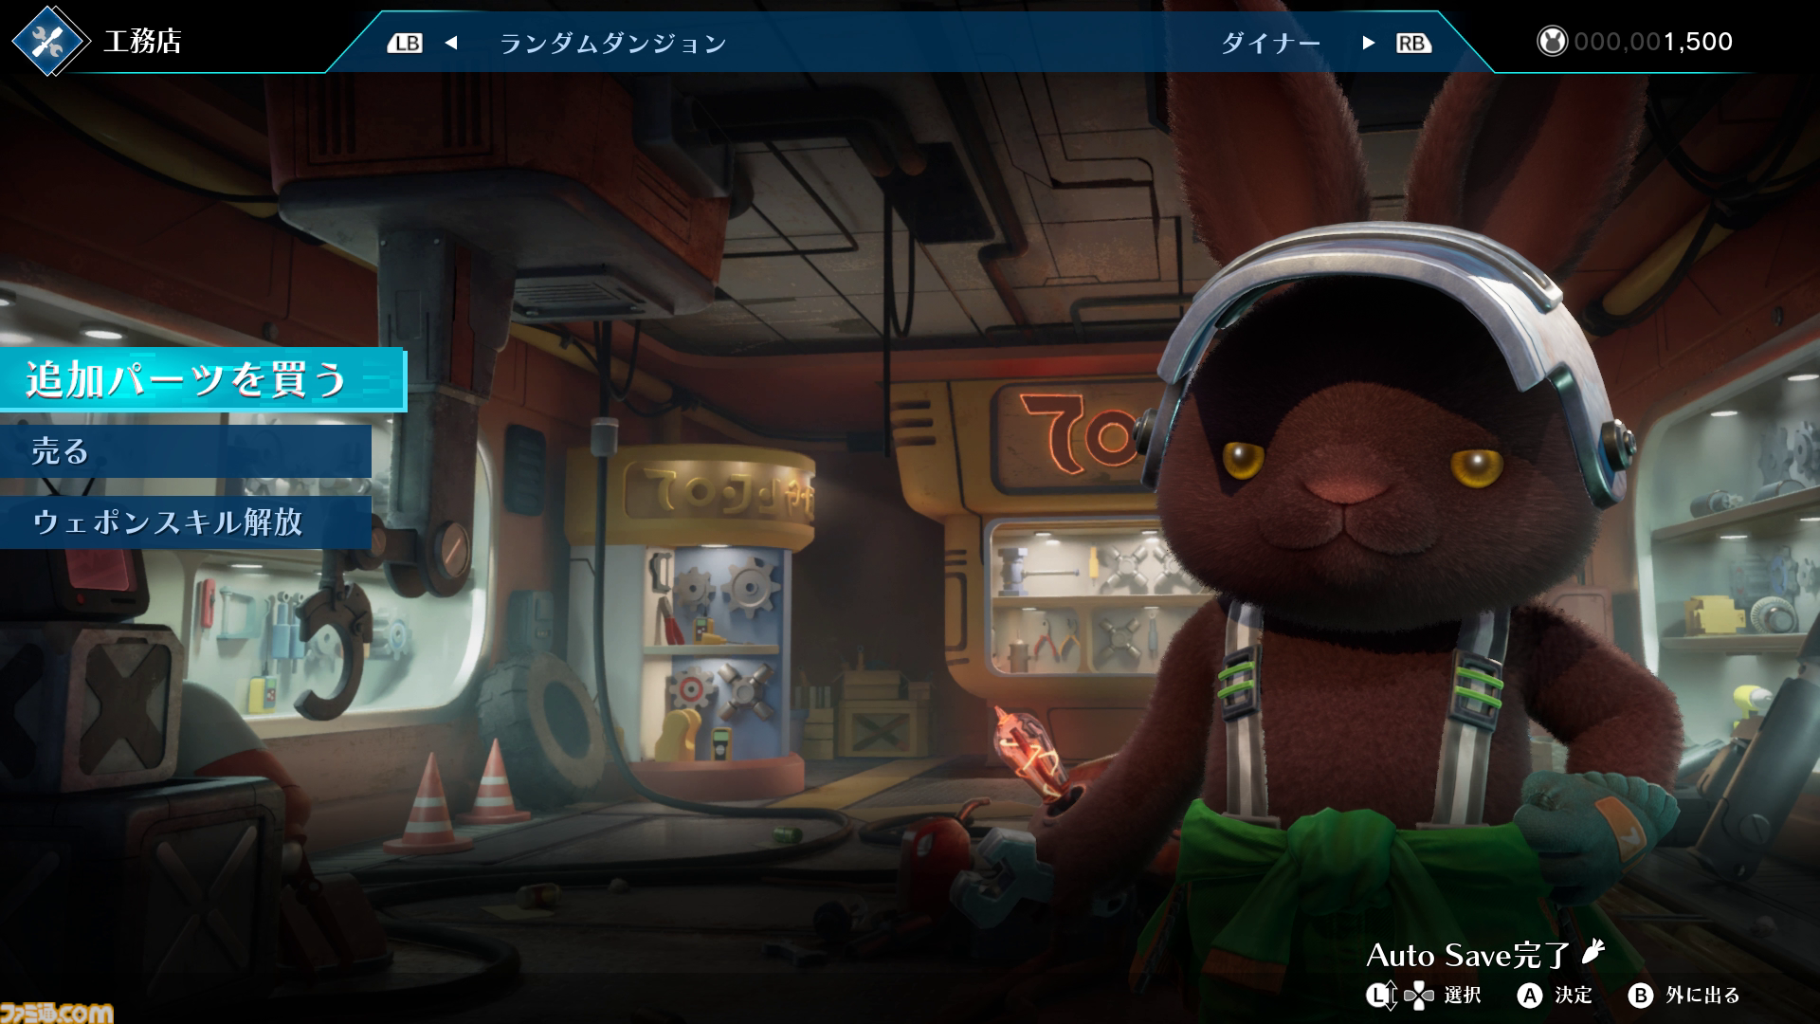The height and width of the screenshot is (1024, 1820).
Task: Click the LB shoulder button icon
Action: pyautogui.click(x=405, y=43)
